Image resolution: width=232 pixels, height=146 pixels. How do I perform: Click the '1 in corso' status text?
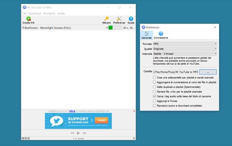[x=78, y=138]
